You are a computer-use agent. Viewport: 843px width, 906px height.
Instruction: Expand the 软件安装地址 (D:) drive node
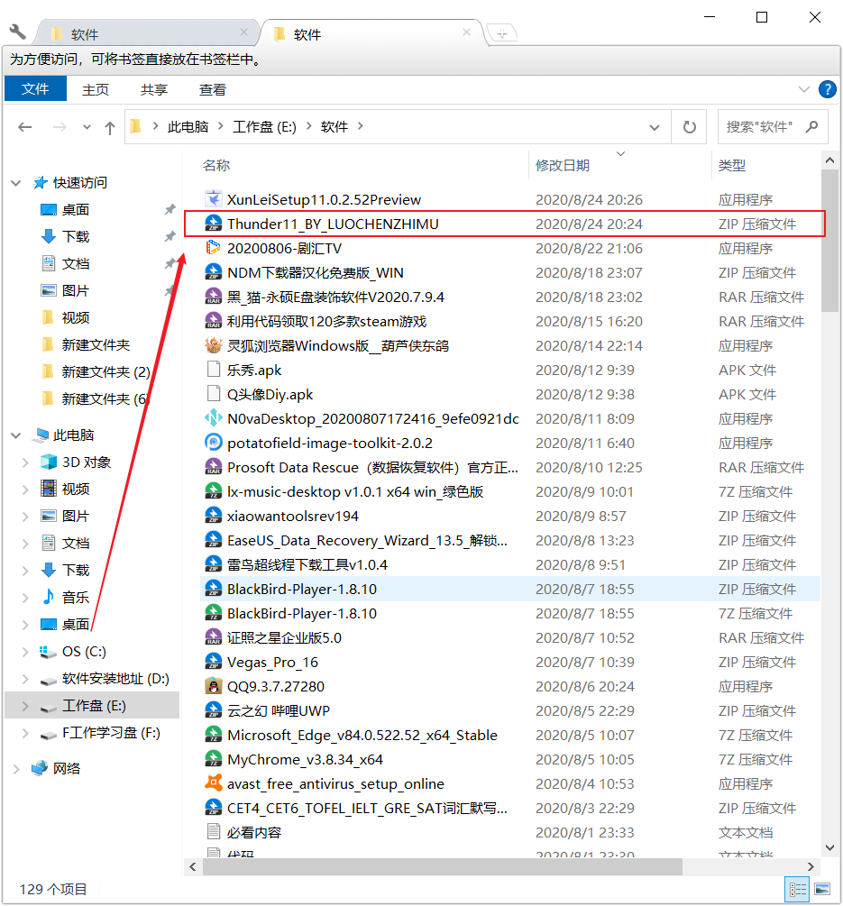pos(25,679)
